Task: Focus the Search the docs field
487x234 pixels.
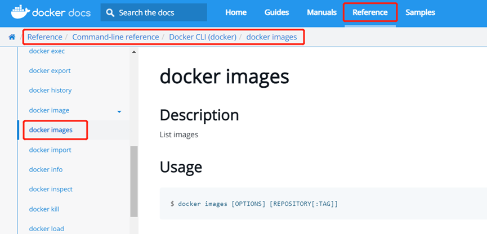Action: pyautogui.click(x=154, y=12)
